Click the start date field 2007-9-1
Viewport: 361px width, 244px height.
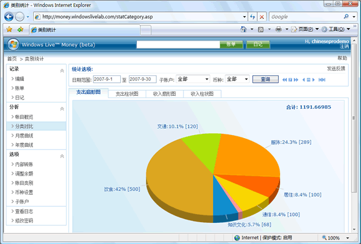pos(106,79)
